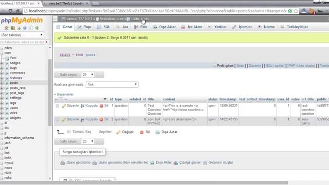Click the Kopyala copy icon for row 1

[82, 106]
